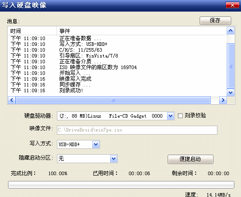241x197 pixels.
Task: Select the 刻录成功! log entry
Action: (x=71, y=90)
